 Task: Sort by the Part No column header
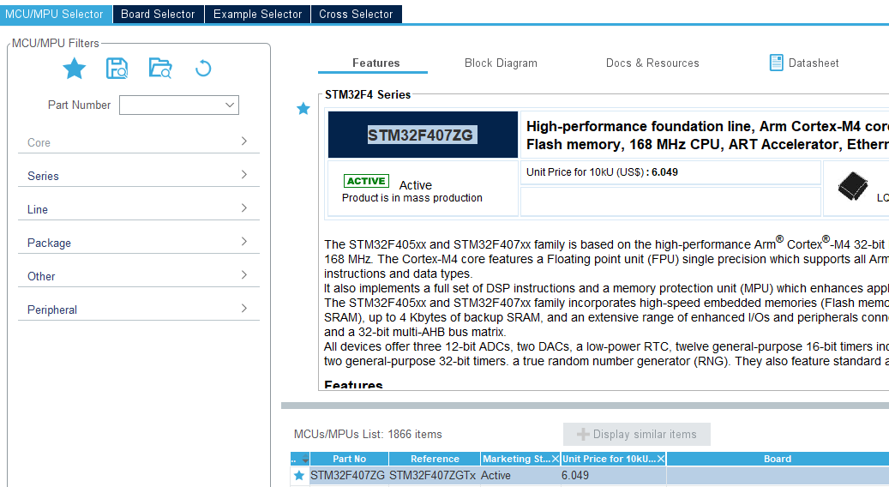pos(349,459)
